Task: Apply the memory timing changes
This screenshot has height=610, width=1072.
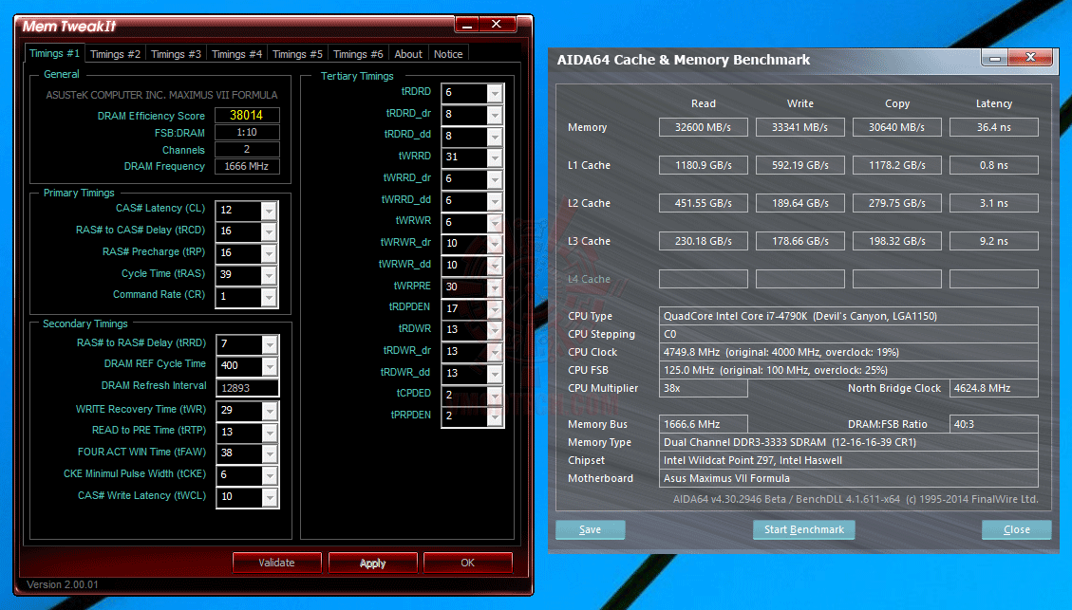Action: click(372, 563)
